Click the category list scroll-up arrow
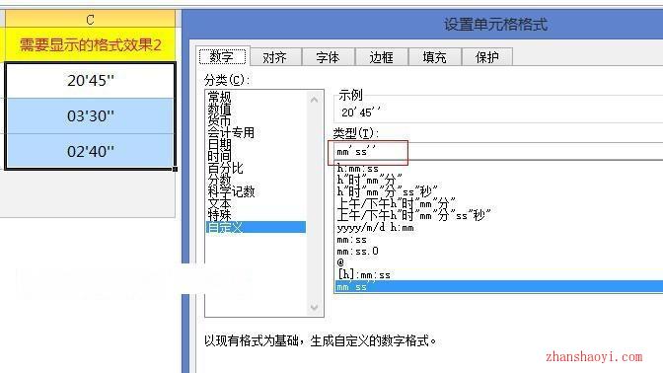The image size is (663, 373). [314, 100]
